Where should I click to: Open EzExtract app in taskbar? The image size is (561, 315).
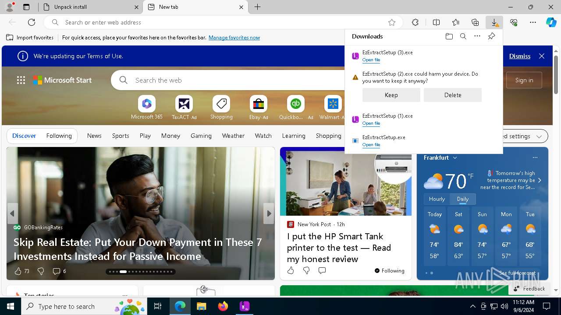[245, 306]
